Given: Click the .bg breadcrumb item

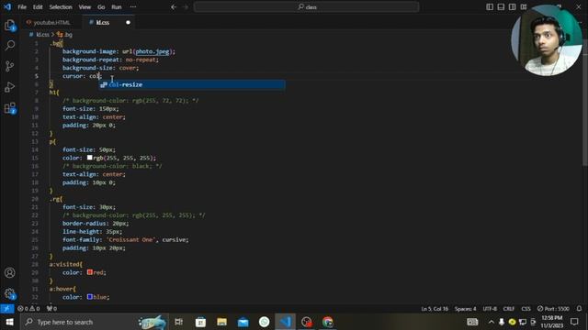Looking at the screenshot, I should [65, 35].
